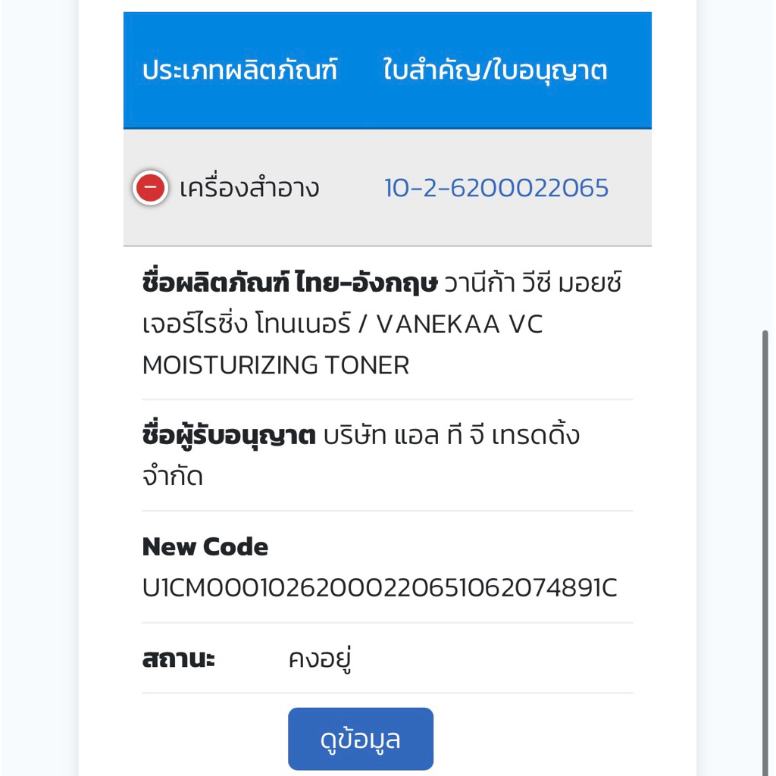Click the U1CM New Code value

379,588
